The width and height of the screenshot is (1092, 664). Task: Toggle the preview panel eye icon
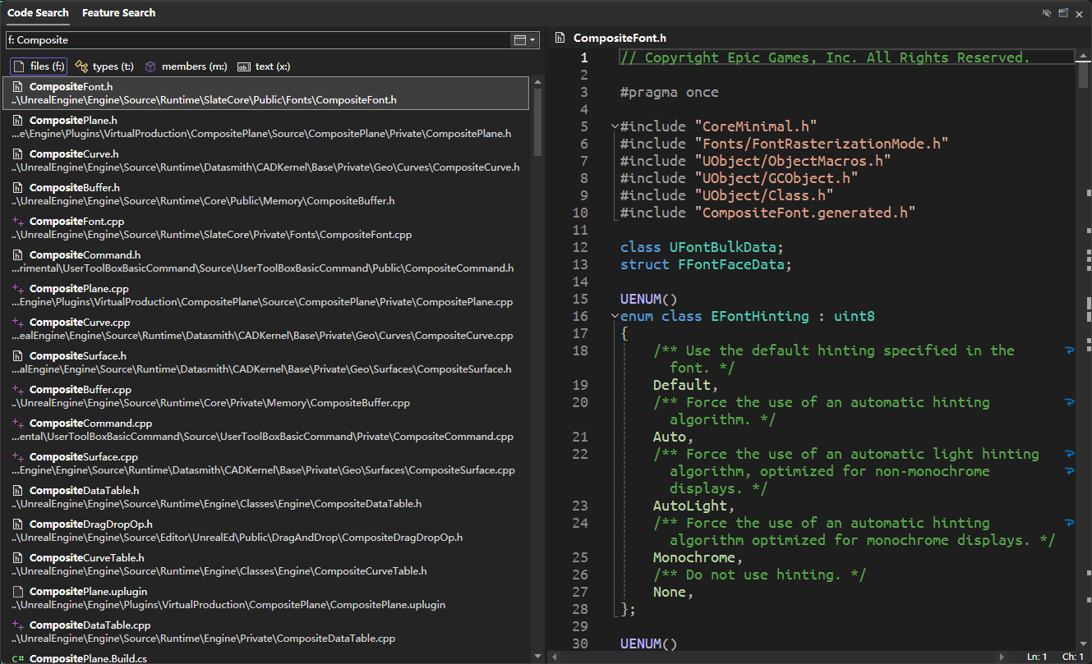coord(1047,13)
